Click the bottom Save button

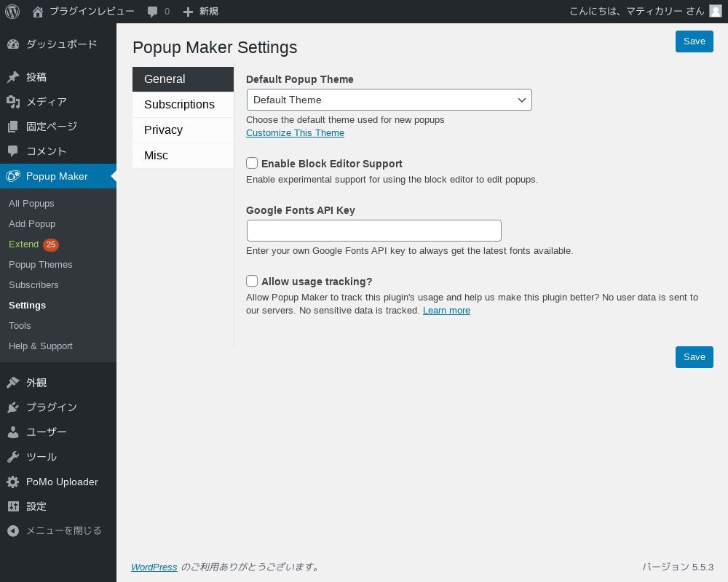tap(694, 357)
